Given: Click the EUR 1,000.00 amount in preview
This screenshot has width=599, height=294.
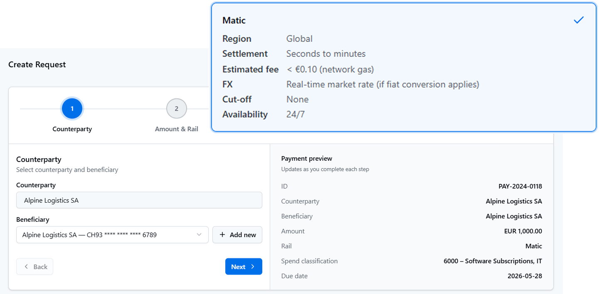Looking at the screenshot, I should (x=523, y=231).
